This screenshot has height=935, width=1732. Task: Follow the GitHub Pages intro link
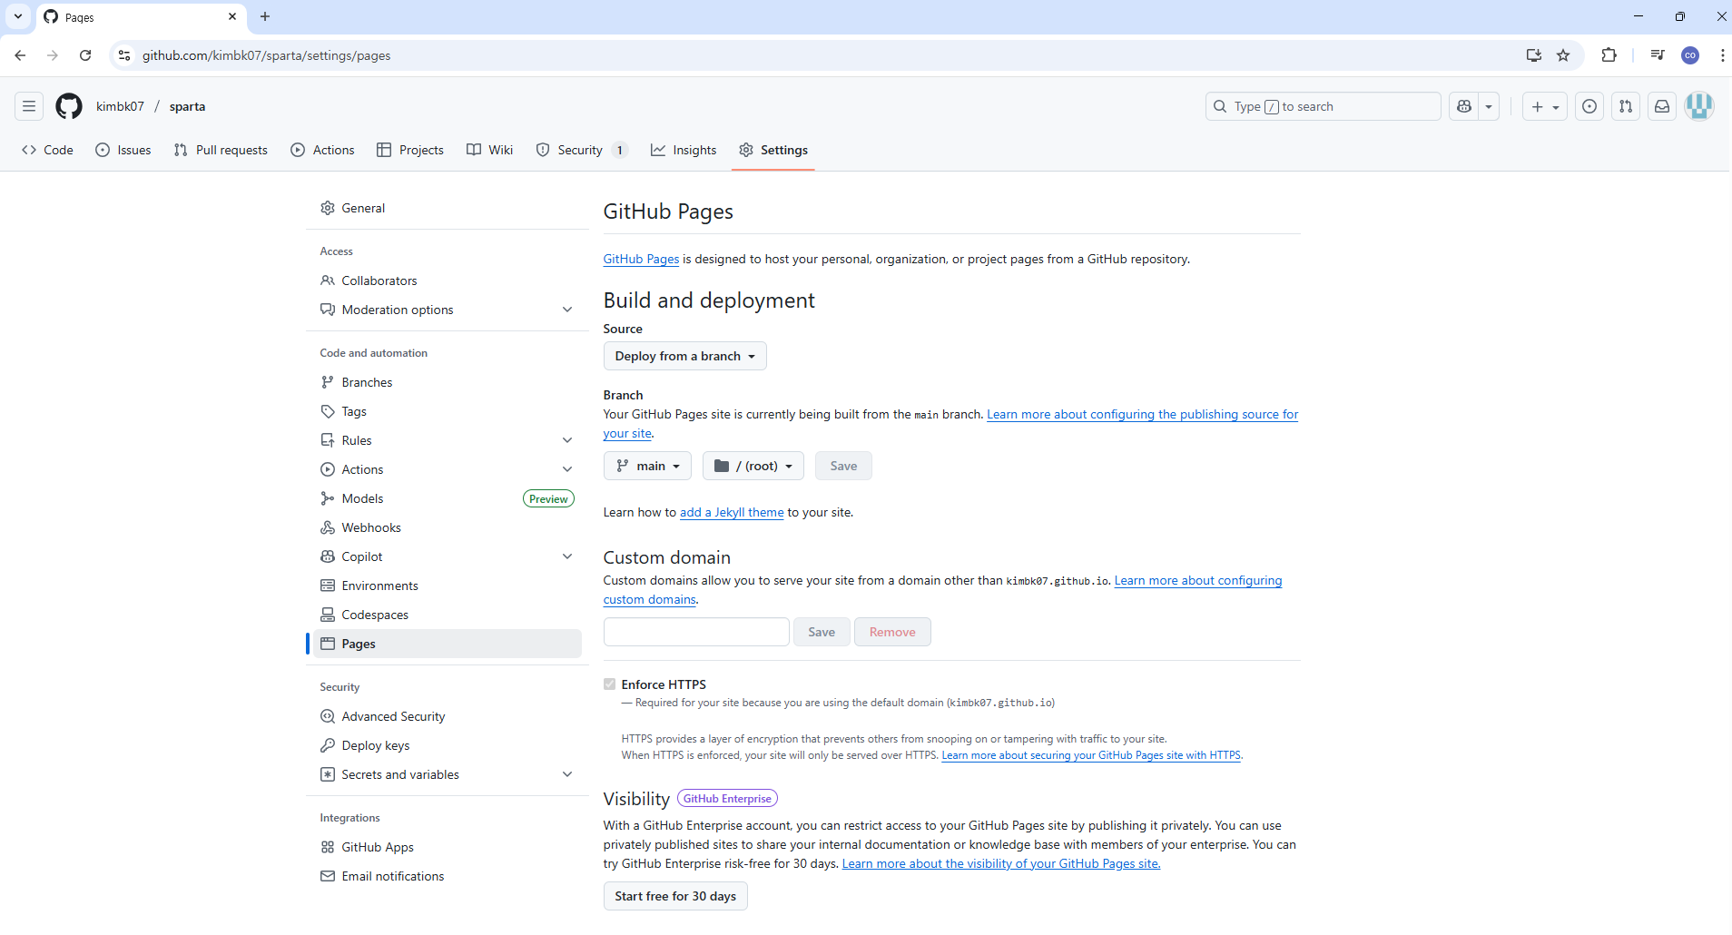click(x=641, y=259)
